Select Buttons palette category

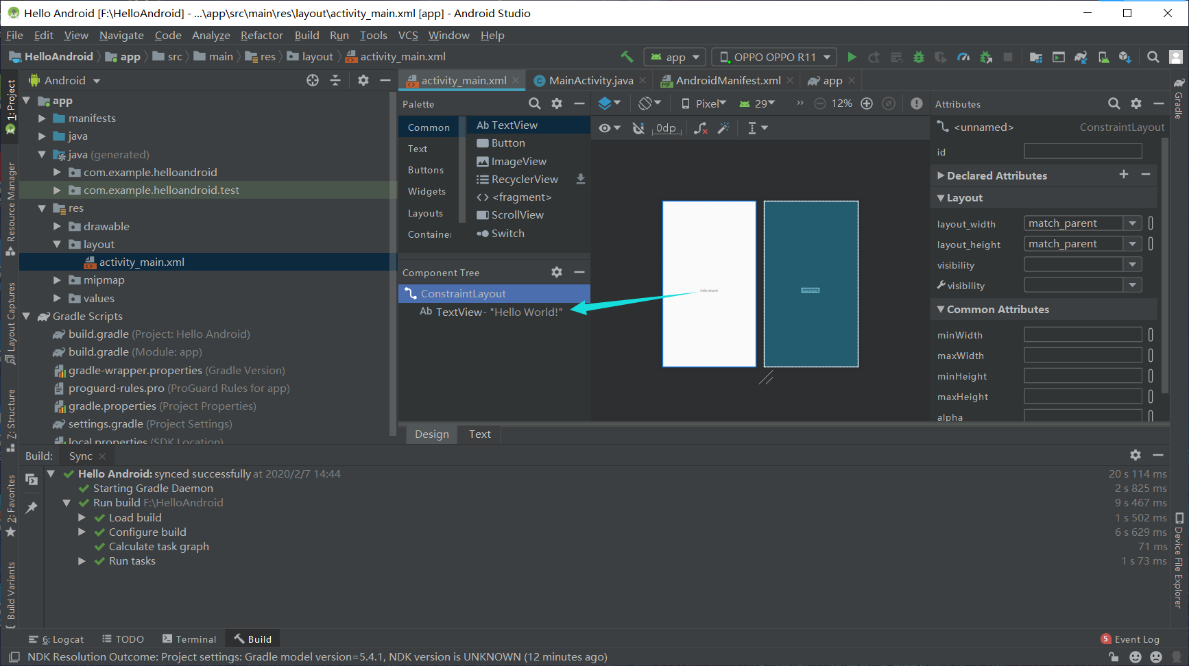tap(426, 170)
